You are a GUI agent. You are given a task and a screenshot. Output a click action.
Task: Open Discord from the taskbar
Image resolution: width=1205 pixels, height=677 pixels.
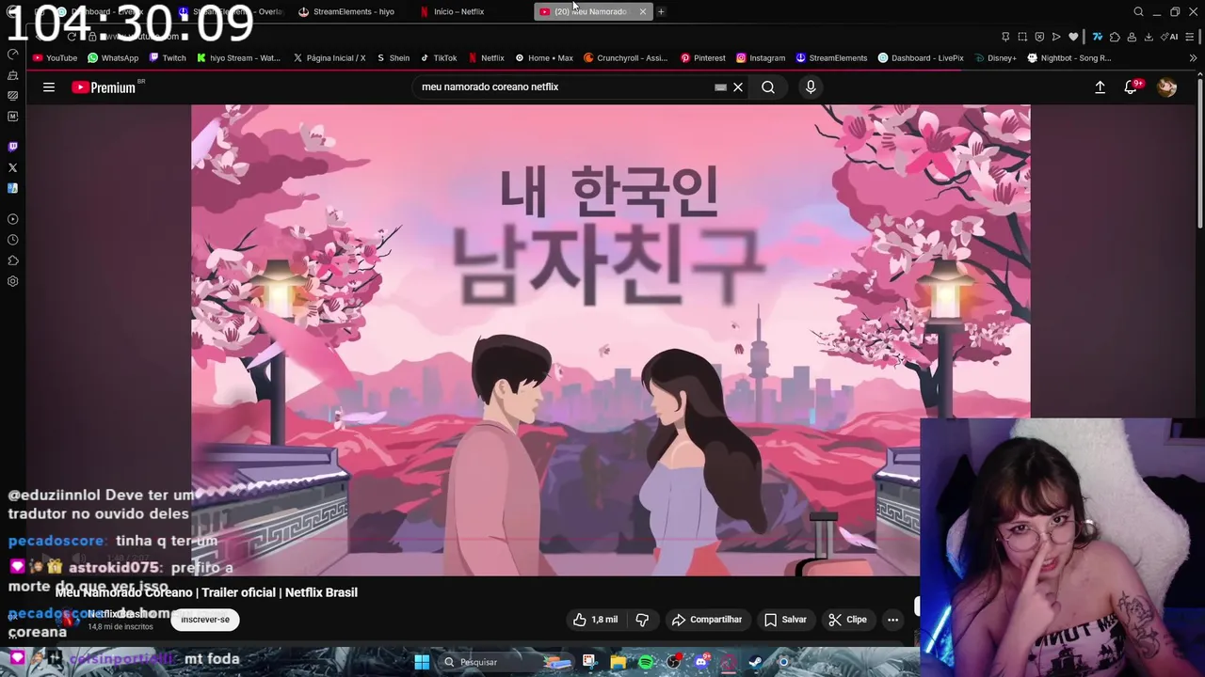click(x=700, y=662)
